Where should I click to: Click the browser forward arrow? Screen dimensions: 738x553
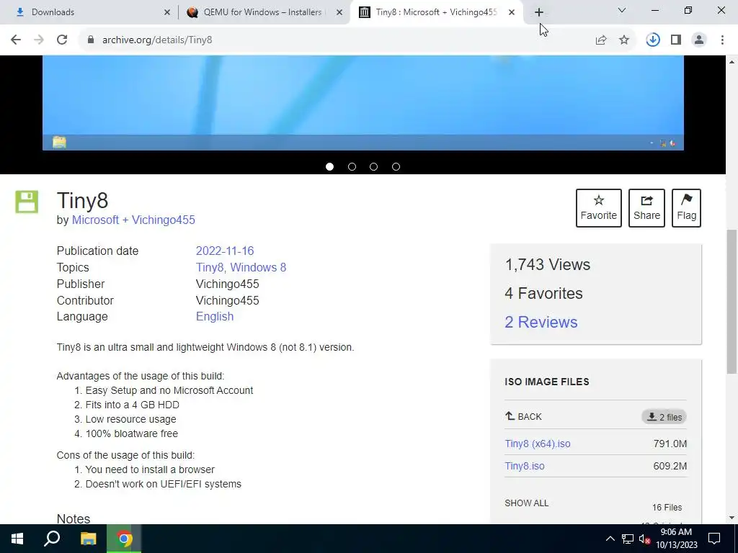(x=39, y=40)
